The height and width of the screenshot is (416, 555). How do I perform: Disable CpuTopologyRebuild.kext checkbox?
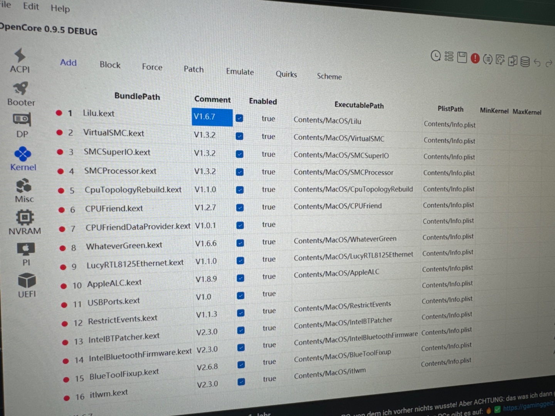click(x=240, y=190)
